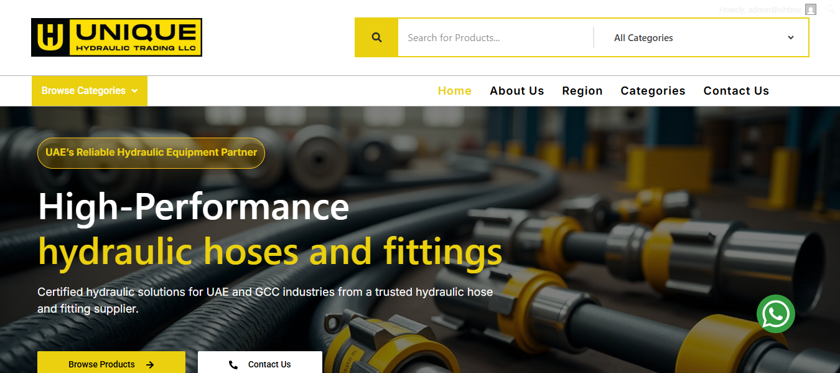The image size is (840, 373).
Task: Click the High-Performance hero heading
Action: (194, 207)
